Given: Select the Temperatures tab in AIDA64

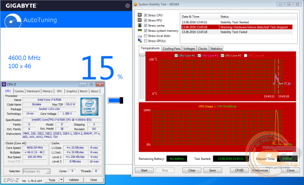Looking at the screenshot, I should click(150, 48).
